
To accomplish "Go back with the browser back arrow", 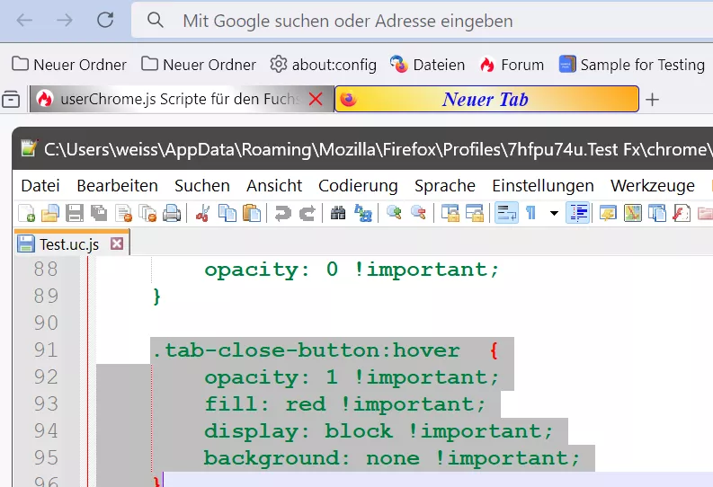I will (24, 20).
